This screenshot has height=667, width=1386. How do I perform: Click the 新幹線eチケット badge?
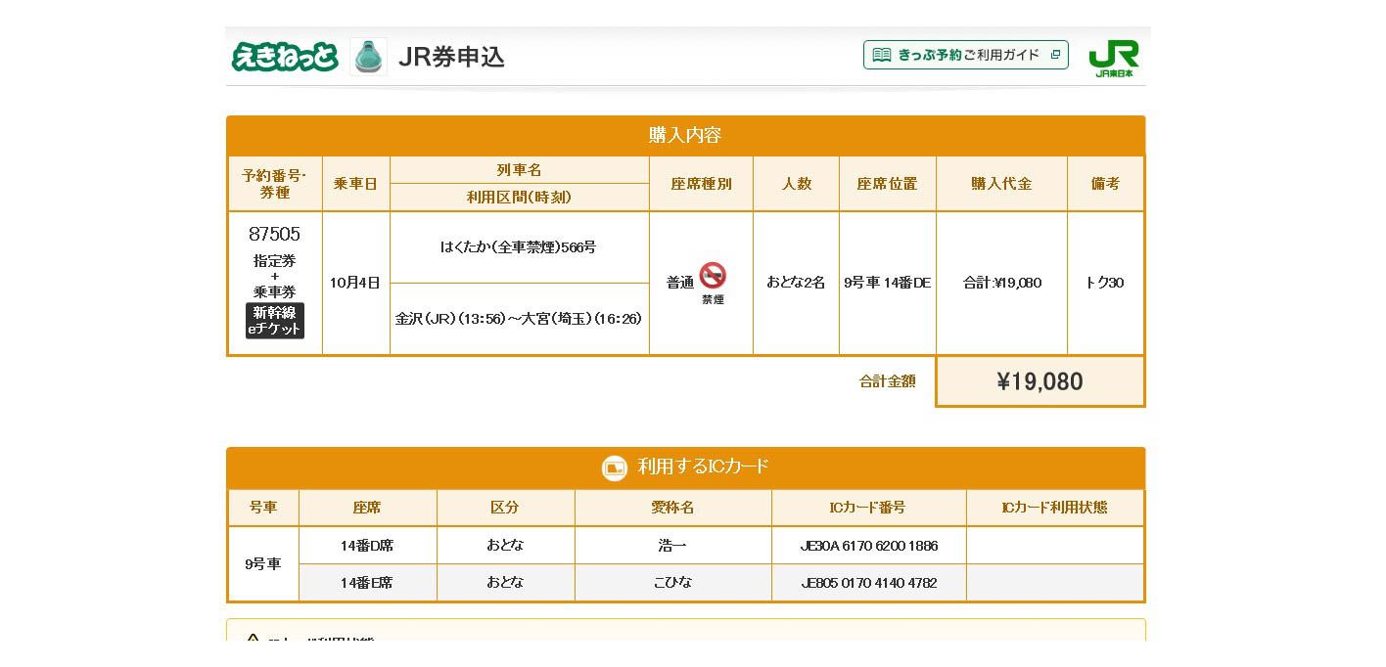275,321
